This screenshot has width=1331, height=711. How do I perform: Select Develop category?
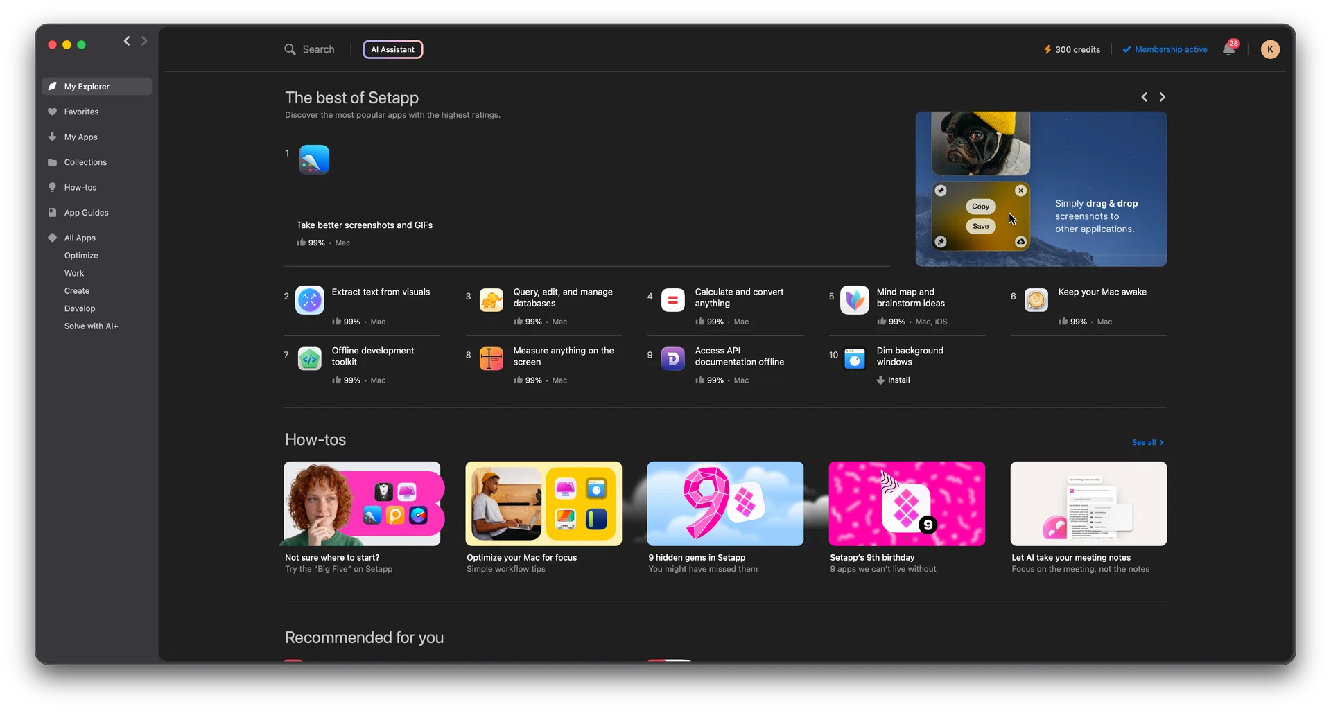click(x=80, y=308)
